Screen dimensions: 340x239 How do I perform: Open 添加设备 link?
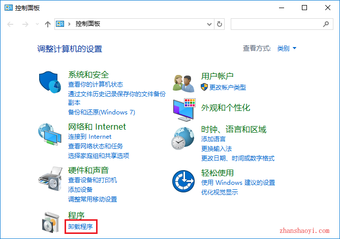click(80, 189)
